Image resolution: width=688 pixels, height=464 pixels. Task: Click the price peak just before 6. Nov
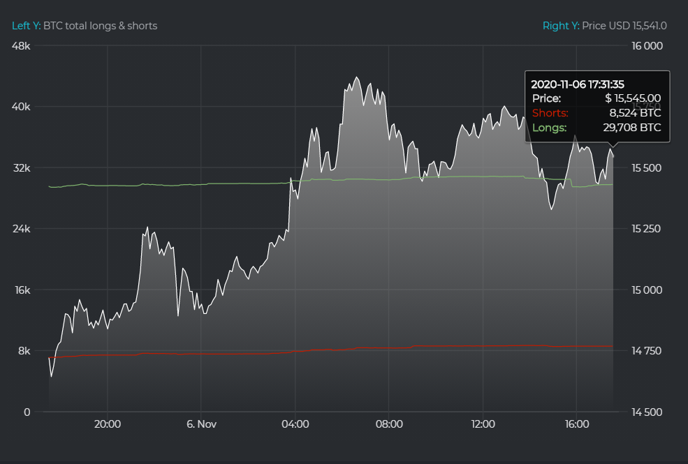[147, 227]
